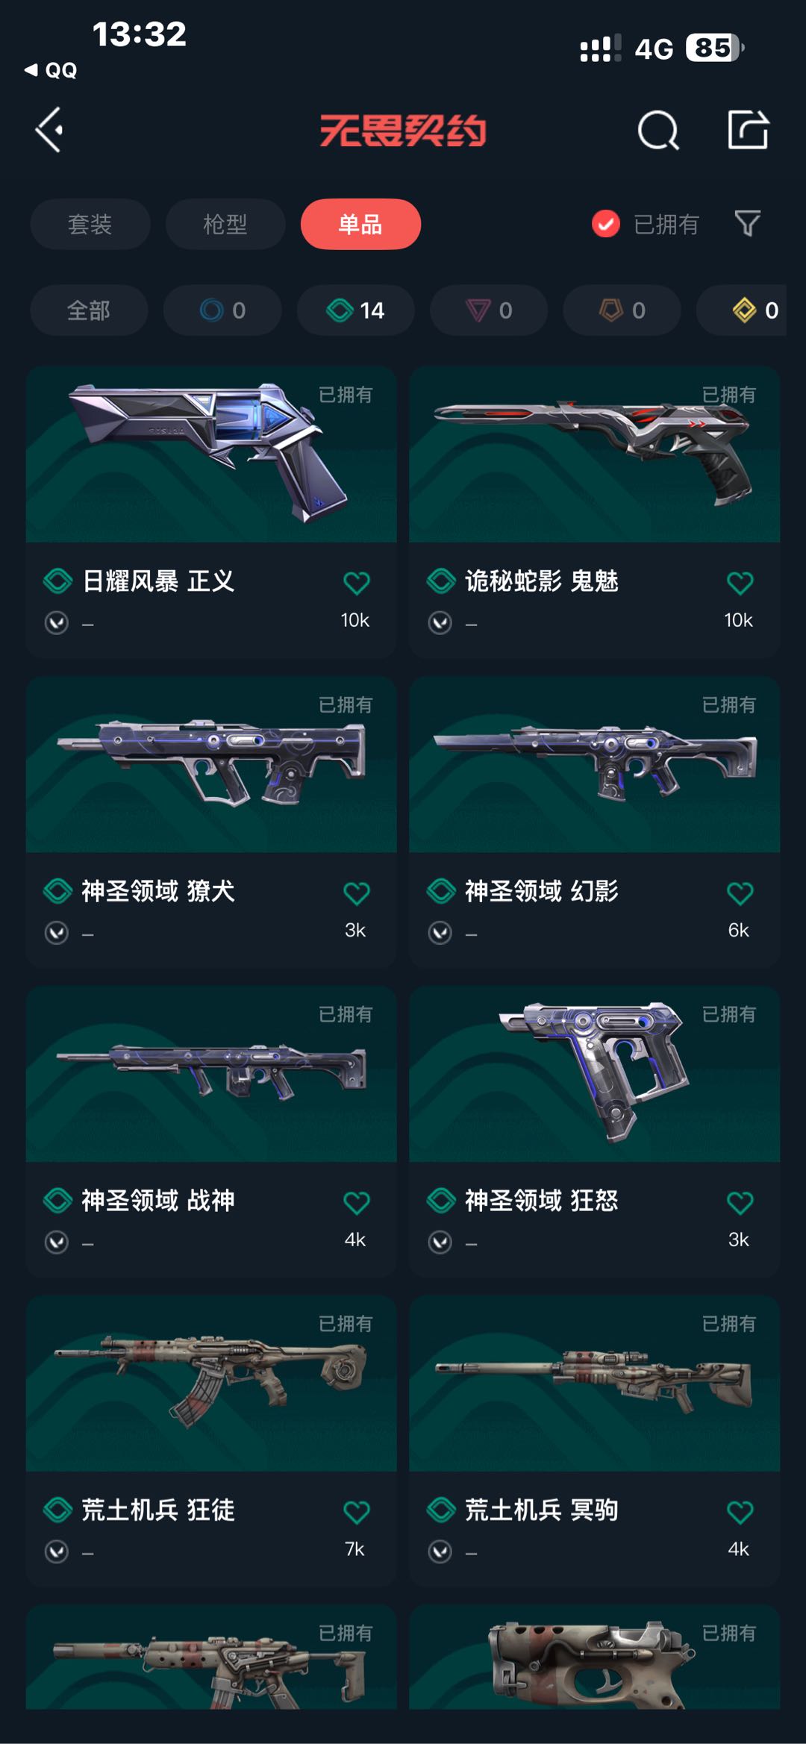Tap the share icon in the header

click(x=748, y=130)
